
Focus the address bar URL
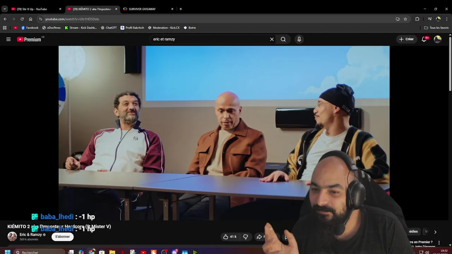[72, 19]
